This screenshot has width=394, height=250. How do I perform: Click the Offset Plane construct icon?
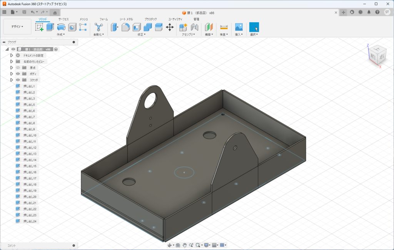pyautogui.click(x=209, y=27)
